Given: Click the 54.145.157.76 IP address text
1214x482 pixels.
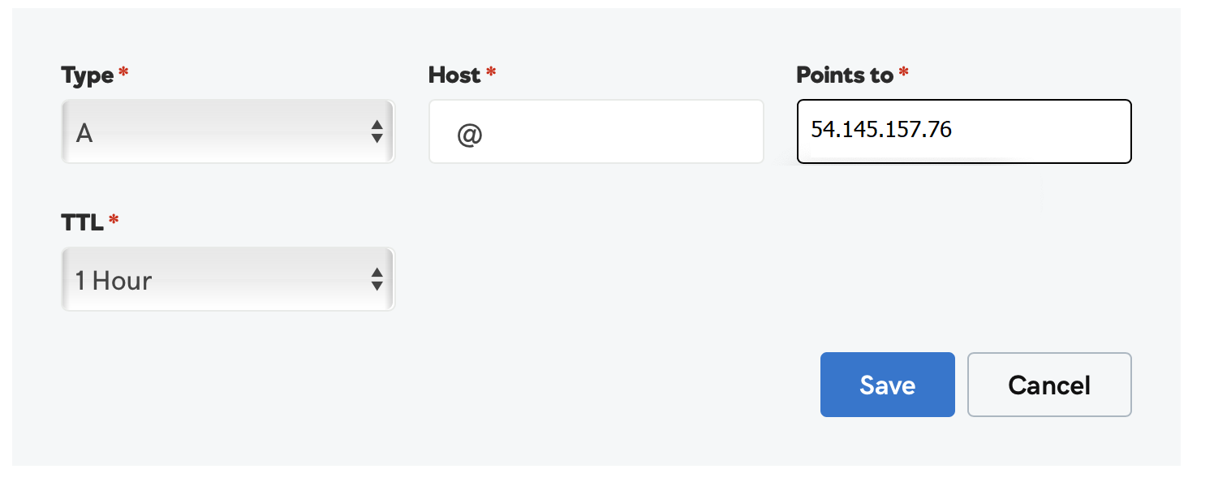Looking at the screenshot, I should pos(881,130).
